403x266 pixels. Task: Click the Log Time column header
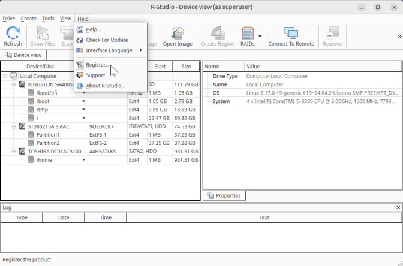[x=106, y=217]
